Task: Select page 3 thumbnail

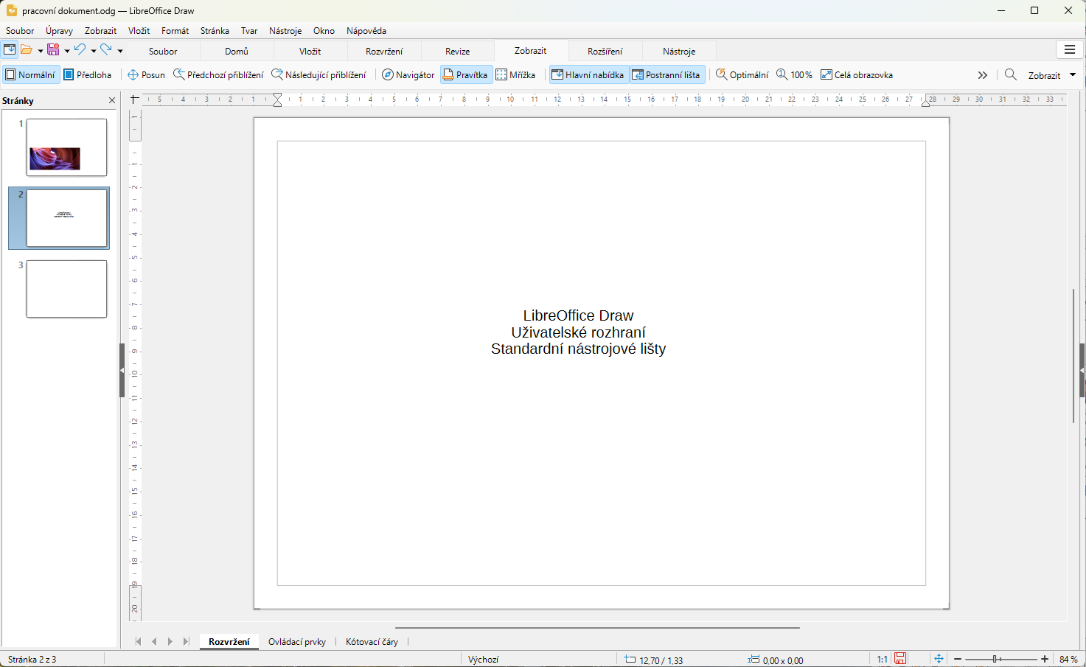Action: pyautogui.click(x=66, y=289)
